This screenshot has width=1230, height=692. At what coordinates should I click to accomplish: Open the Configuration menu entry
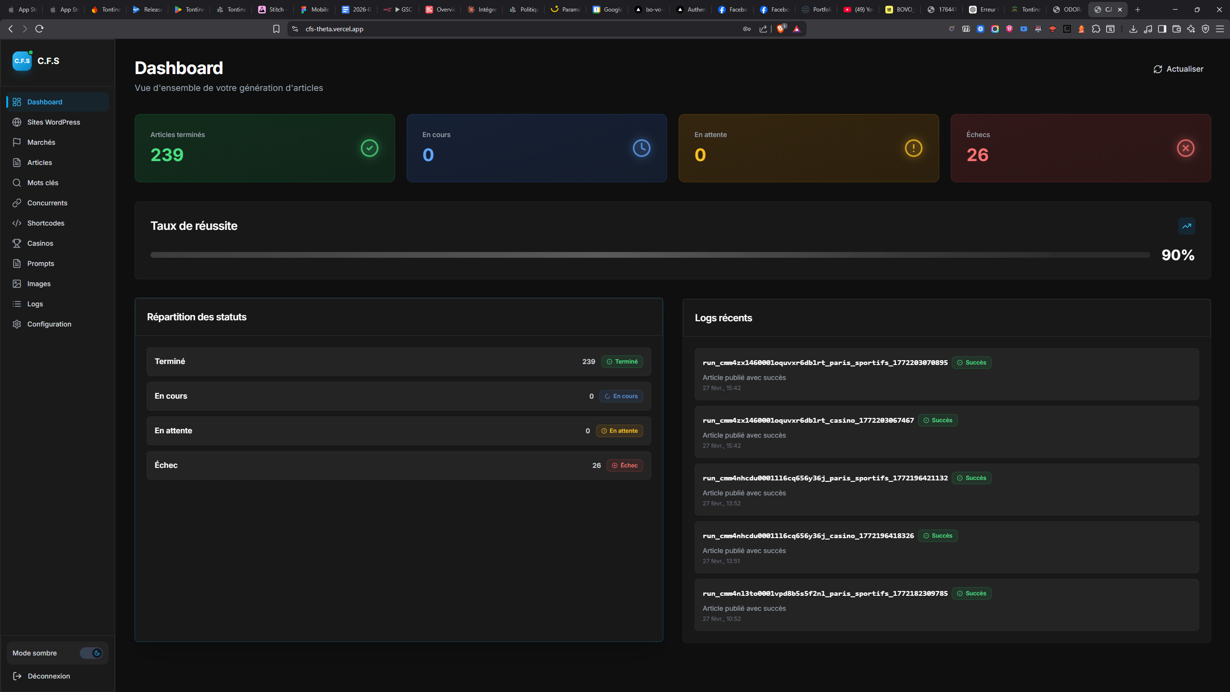[49, 324]
